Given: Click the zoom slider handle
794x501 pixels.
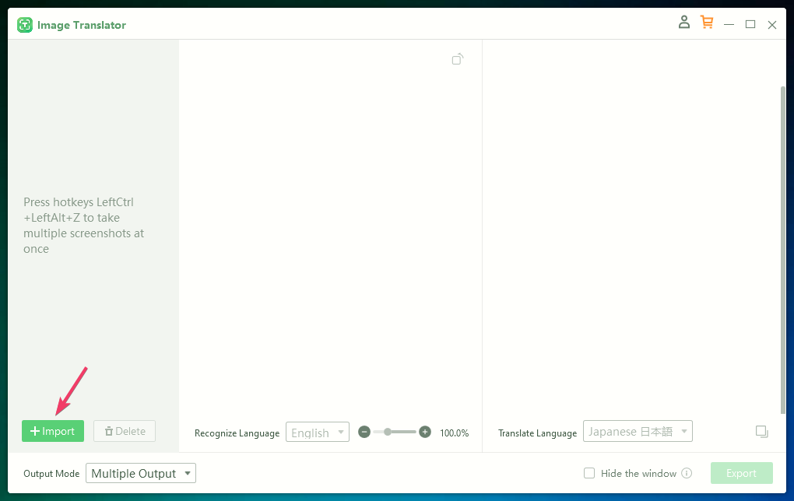Looking at the screenshot, I should coord(388,433).
